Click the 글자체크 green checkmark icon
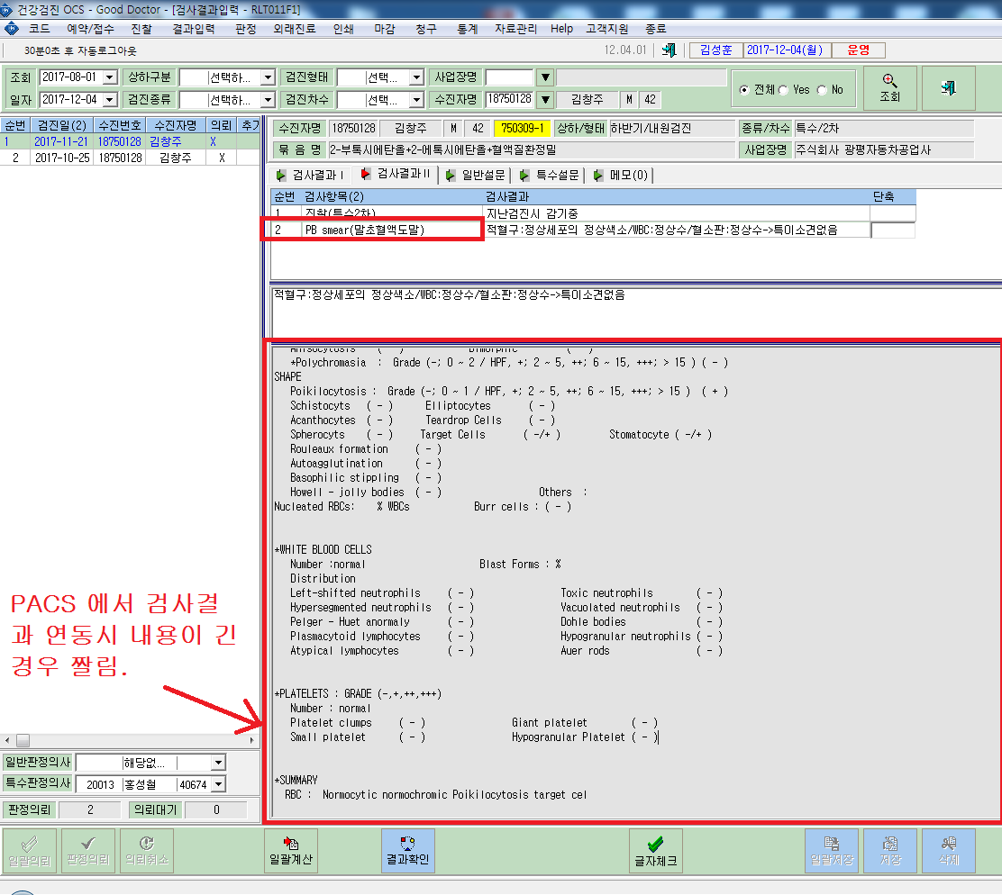 [656, 851]
